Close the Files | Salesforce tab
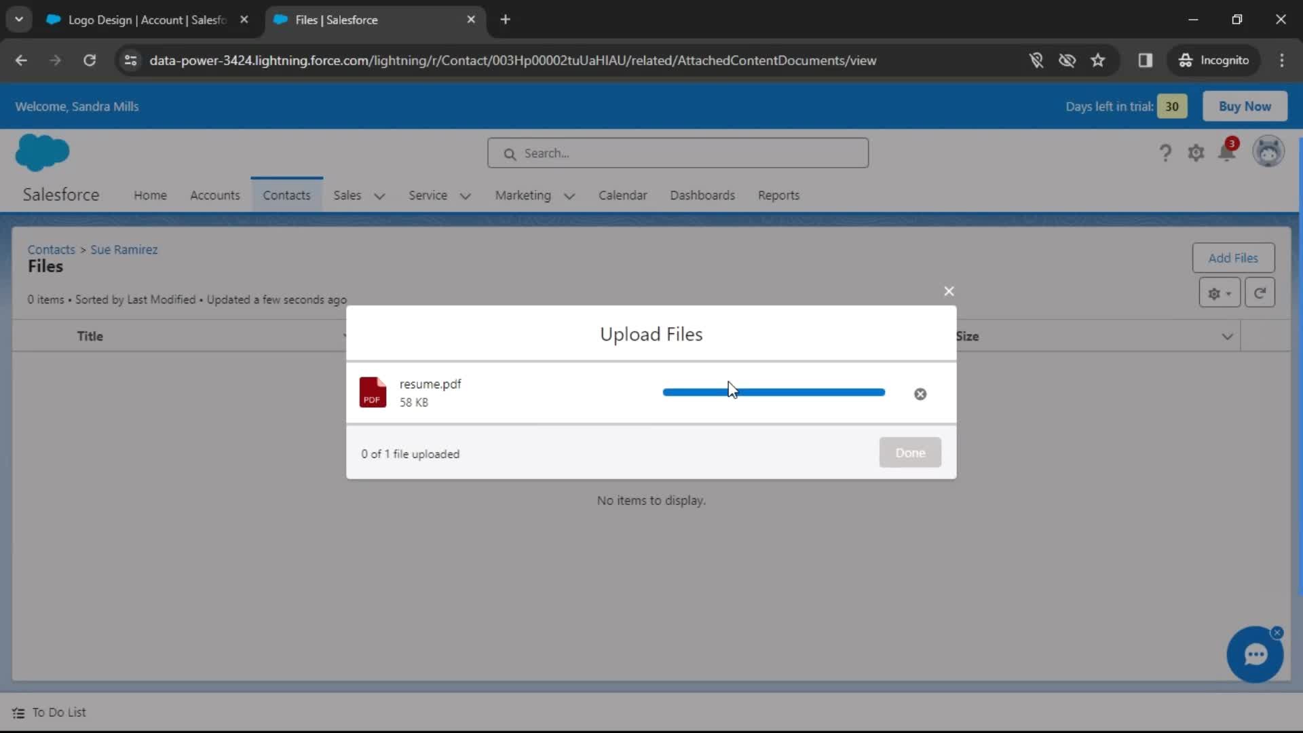 [x=471, y=20]
